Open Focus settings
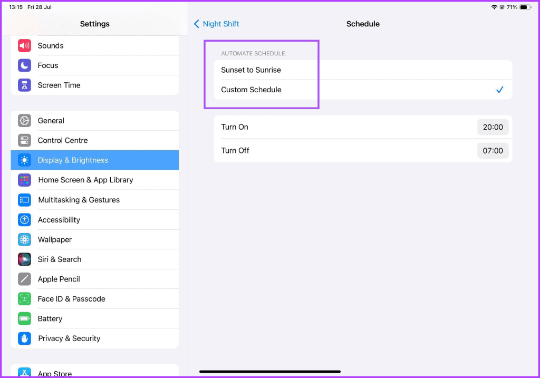 pyautogui.click(x=95, y=65)
